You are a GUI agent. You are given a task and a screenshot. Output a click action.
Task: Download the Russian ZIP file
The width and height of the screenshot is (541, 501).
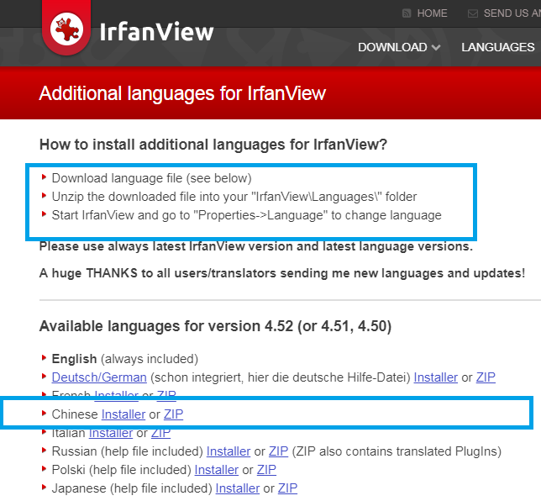278,451
